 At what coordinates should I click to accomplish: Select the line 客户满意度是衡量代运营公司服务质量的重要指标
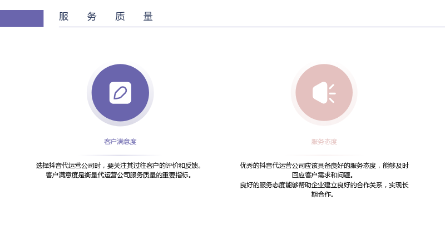pos(119,175)
